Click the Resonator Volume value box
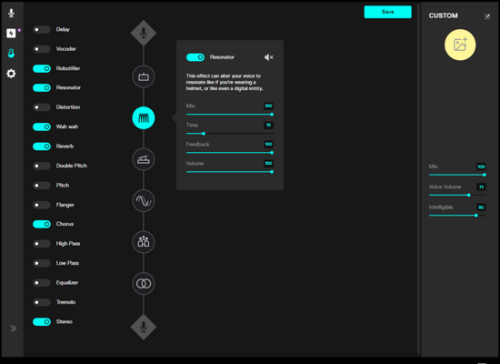The width and height of the screenshot is (500, 364). [x=268, y=164]
